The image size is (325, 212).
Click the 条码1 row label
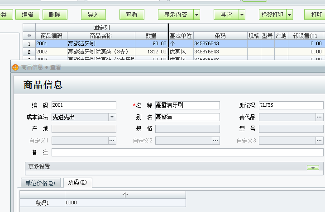tap(42, 203)
